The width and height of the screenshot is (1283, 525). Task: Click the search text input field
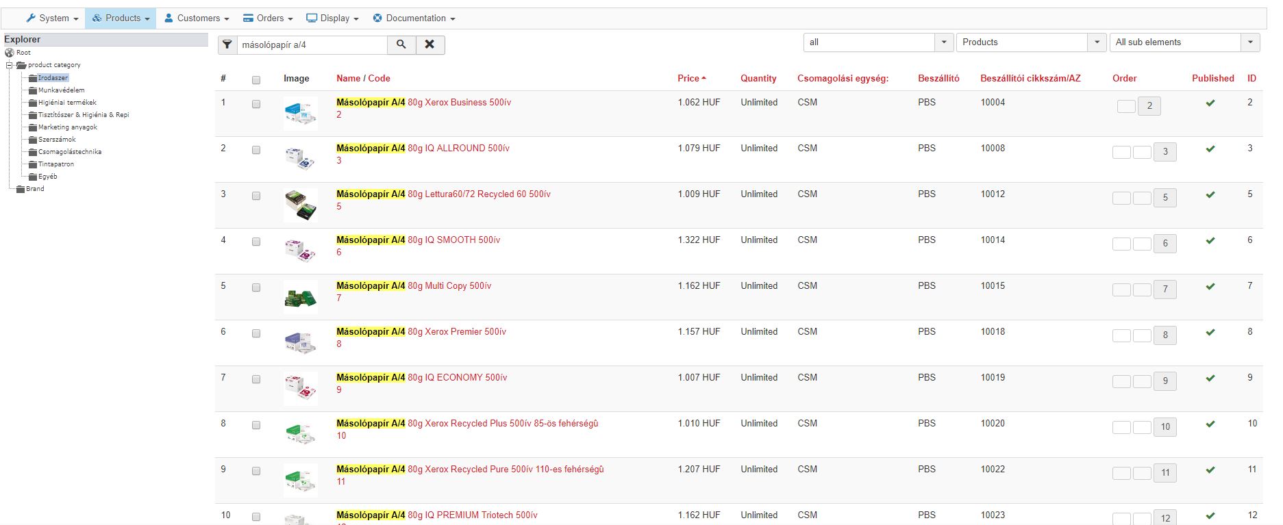coord(312,45)
